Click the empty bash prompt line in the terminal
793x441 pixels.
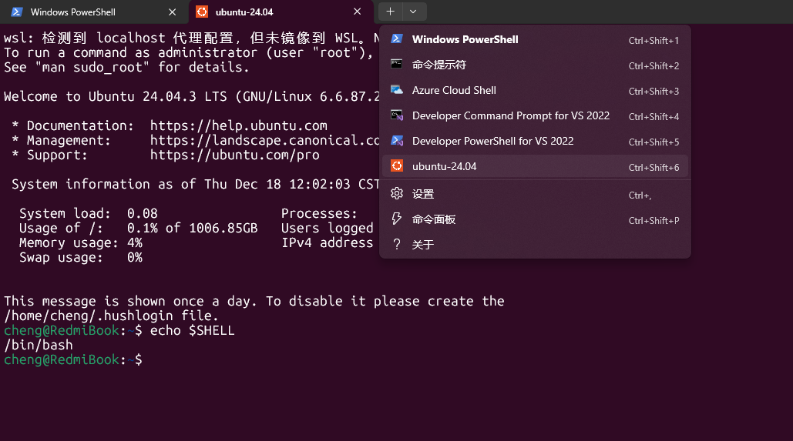231,359
